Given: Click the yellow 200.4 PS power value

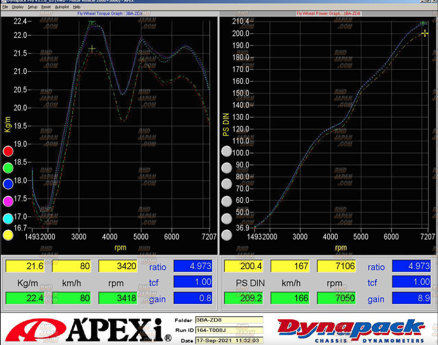Looking at the screenshot, I should coord(244,266).
